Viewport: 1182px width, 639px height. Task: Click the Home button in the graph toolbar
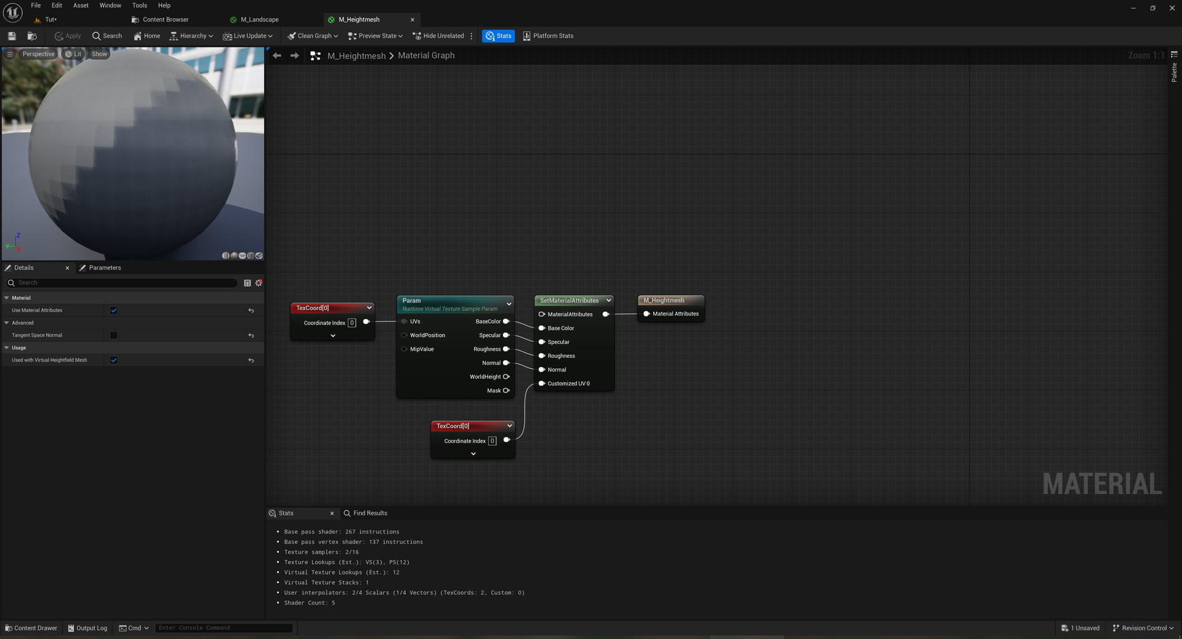pos(147,36)
